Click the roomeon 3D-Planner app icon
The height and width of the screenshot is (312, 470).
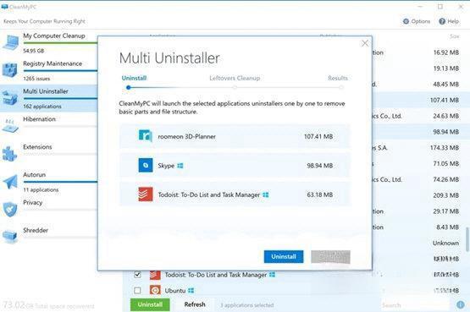coord(146,136)
